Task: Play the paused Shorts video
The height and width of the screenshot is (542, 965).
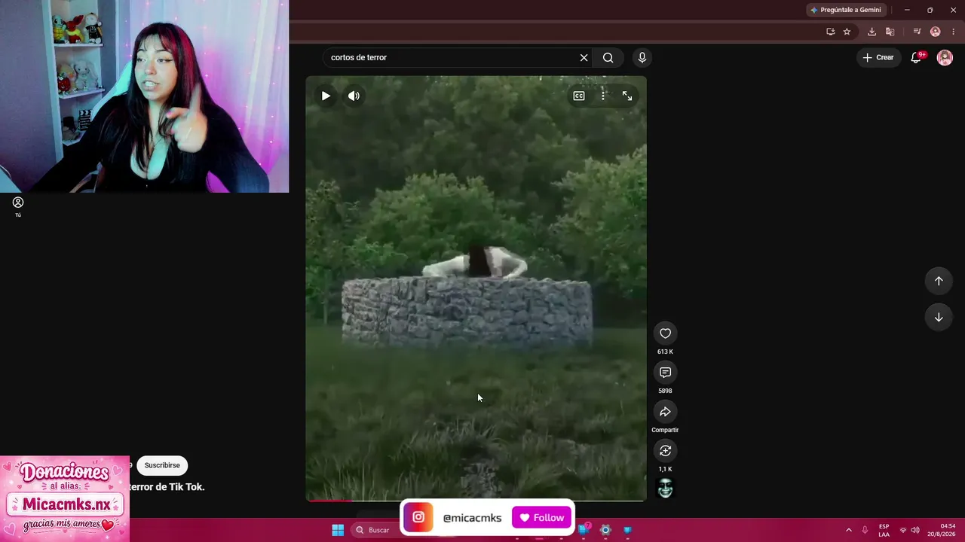Action: (x=326, y=96)
